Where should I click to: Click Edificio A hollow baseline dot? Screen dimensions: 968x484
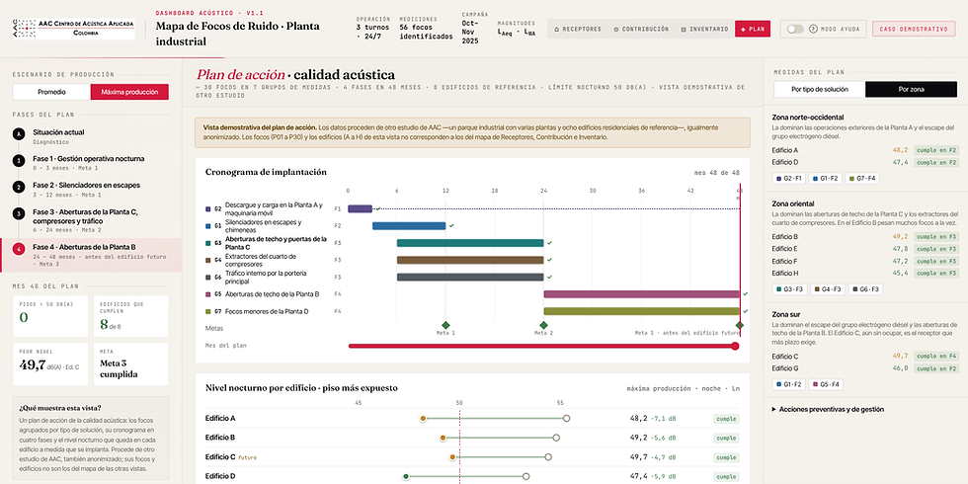coord(567,419)
